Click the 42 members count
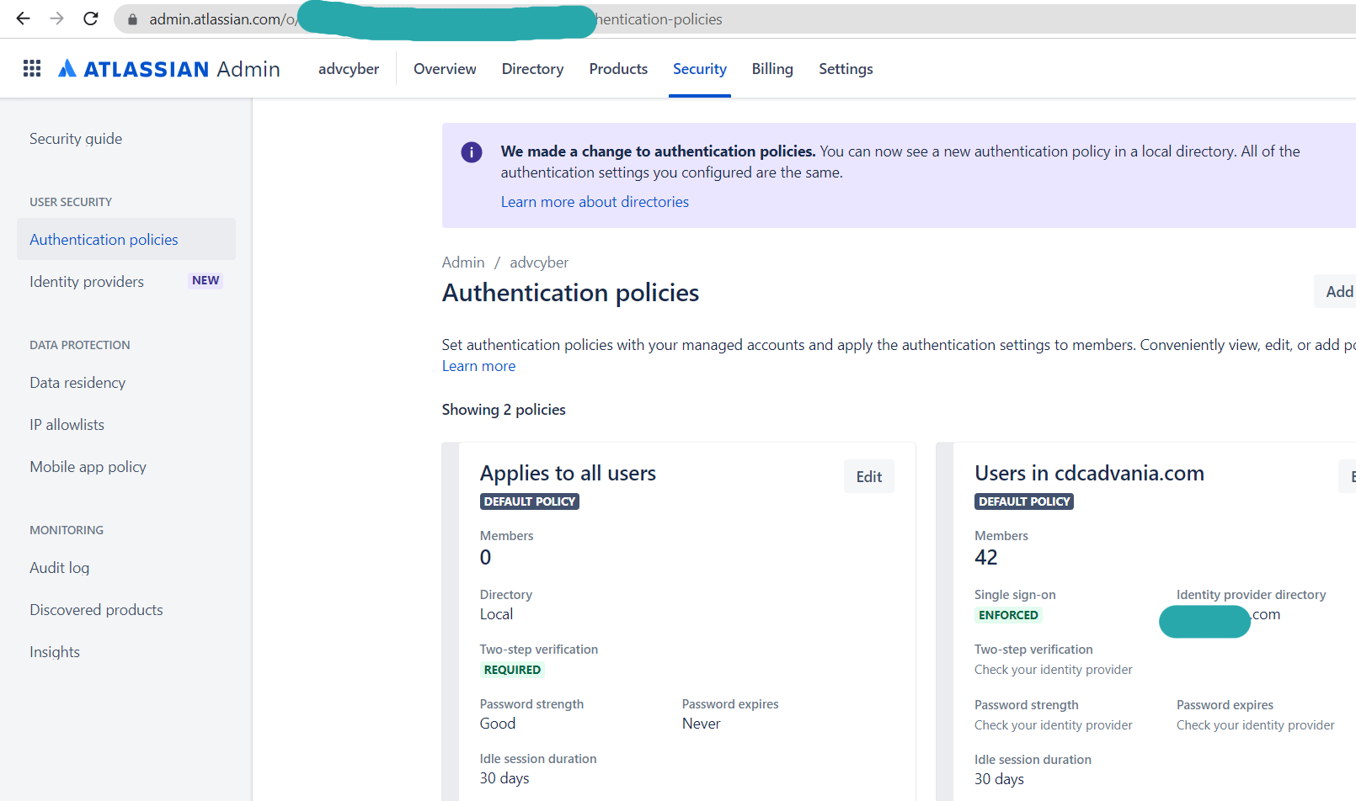Screen dimensions: 1356x801 pyautogui.click(x=986, y=558)
